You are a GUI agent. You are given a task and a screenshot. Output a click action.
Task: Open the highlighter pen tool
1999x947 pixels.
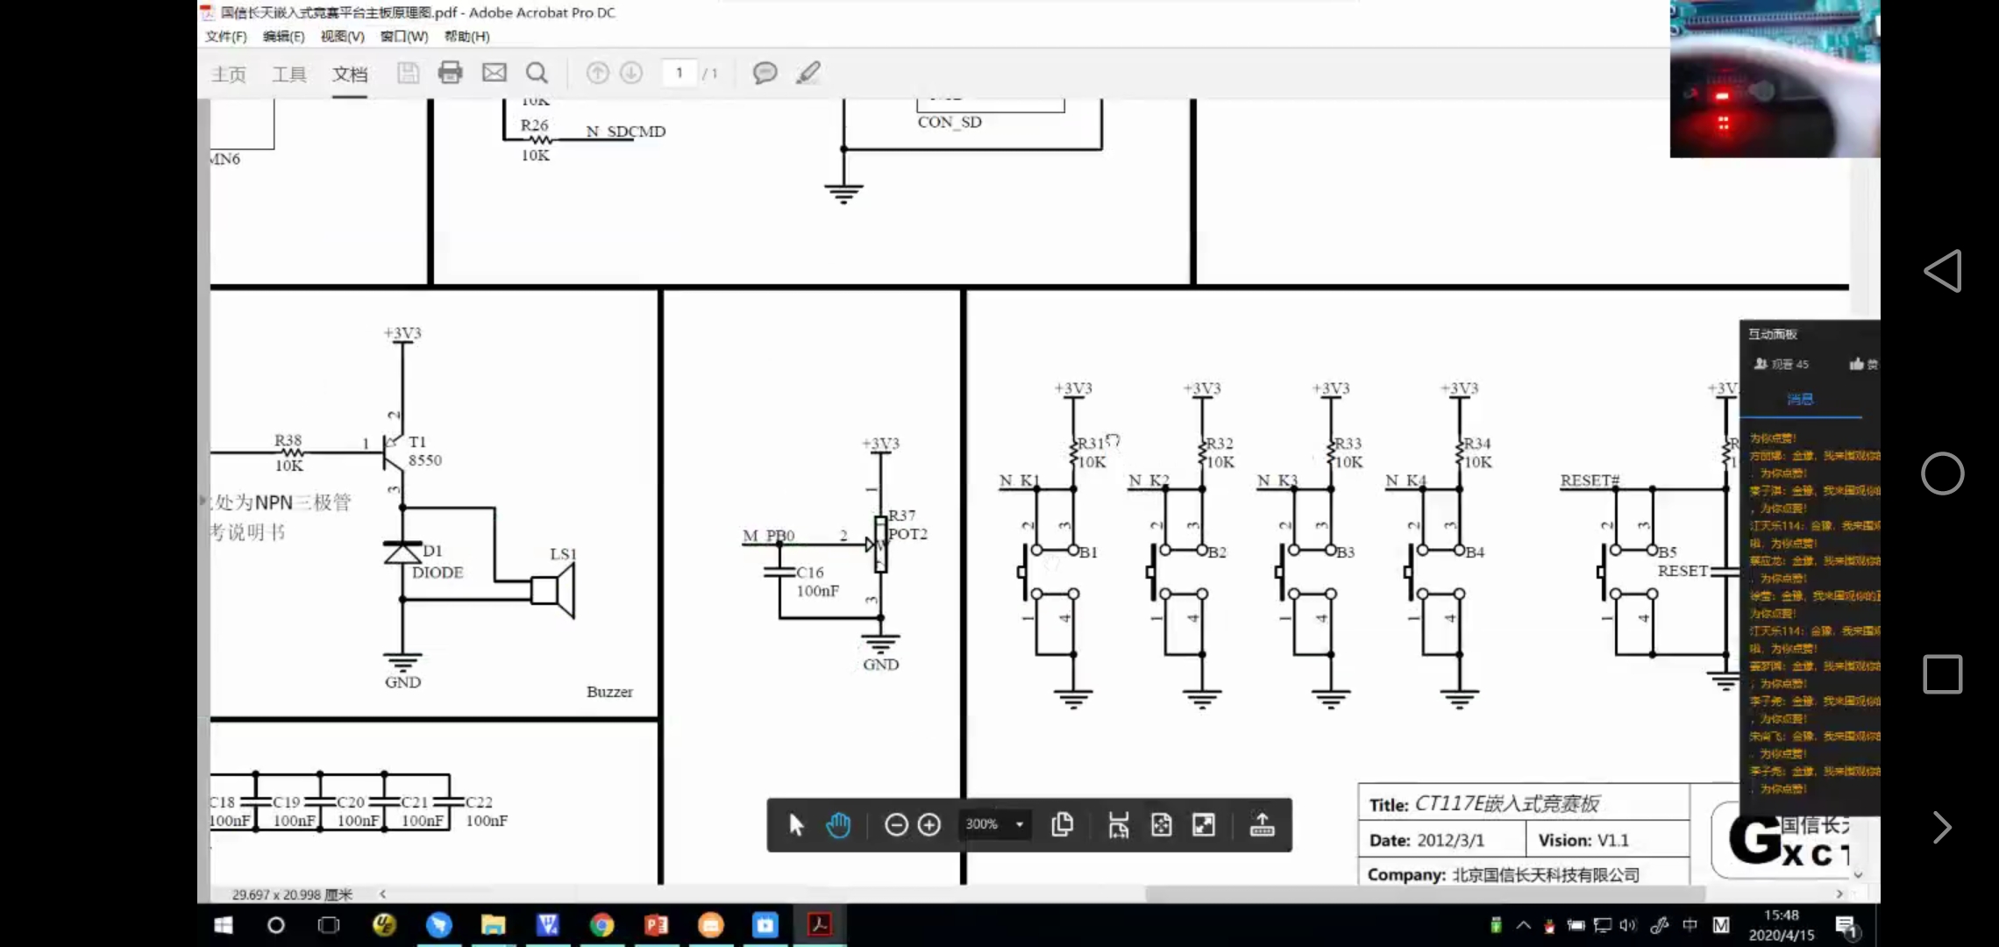pos(807,73)
